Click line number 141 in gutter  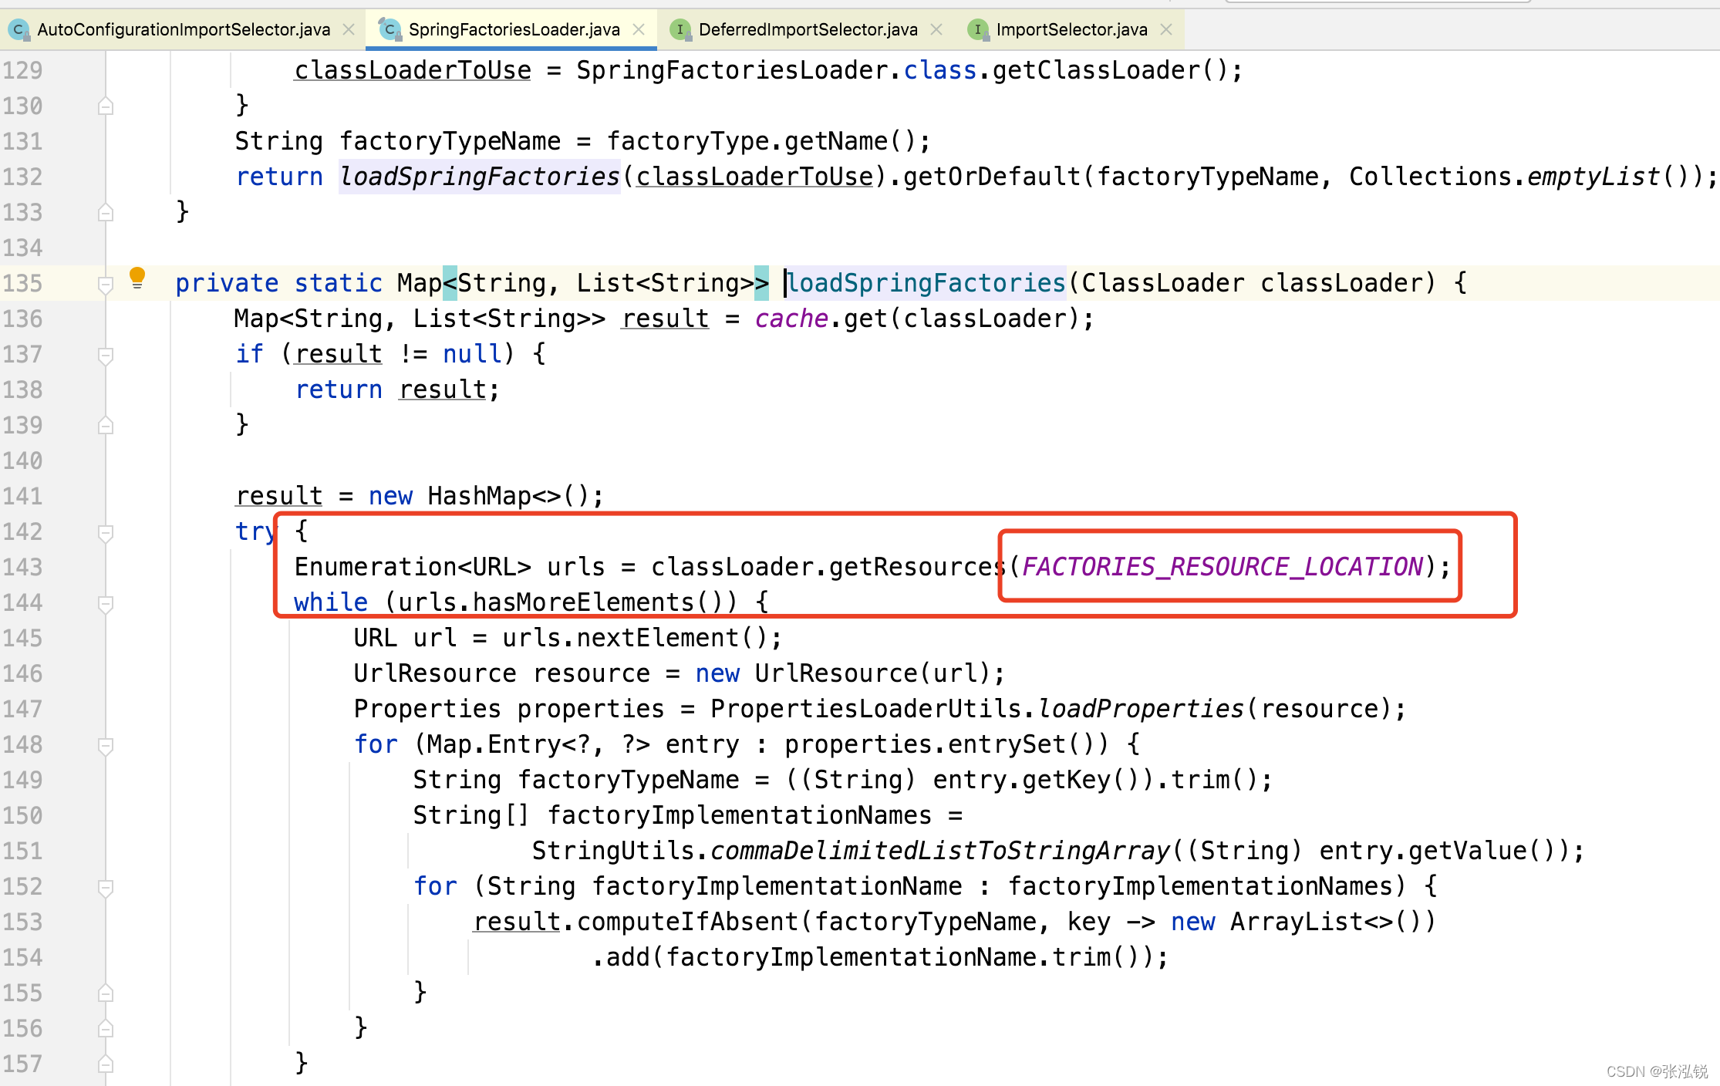(23, 496)
